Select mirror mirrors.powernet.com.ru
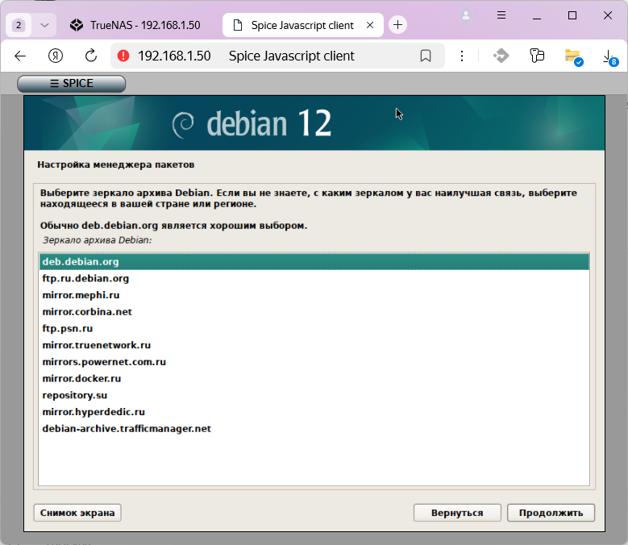This screenshot has width=628, height=545. [x=314, y=362]
